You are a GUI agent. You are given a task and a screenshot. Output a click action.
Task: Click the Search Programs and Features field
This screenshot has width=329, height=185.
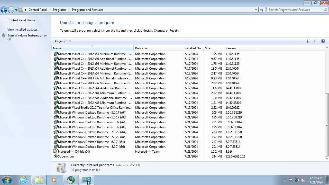[295, 10]
